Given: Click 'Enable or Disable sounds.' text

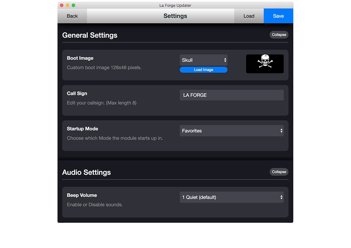Looking at the screenshot, I should coord(95,205).
